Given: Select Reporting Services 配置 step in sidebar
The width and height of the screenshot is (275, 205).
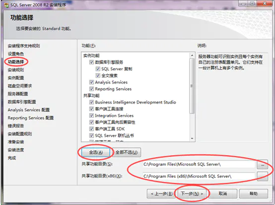Looking at the screenshot, I should [30, 118].
